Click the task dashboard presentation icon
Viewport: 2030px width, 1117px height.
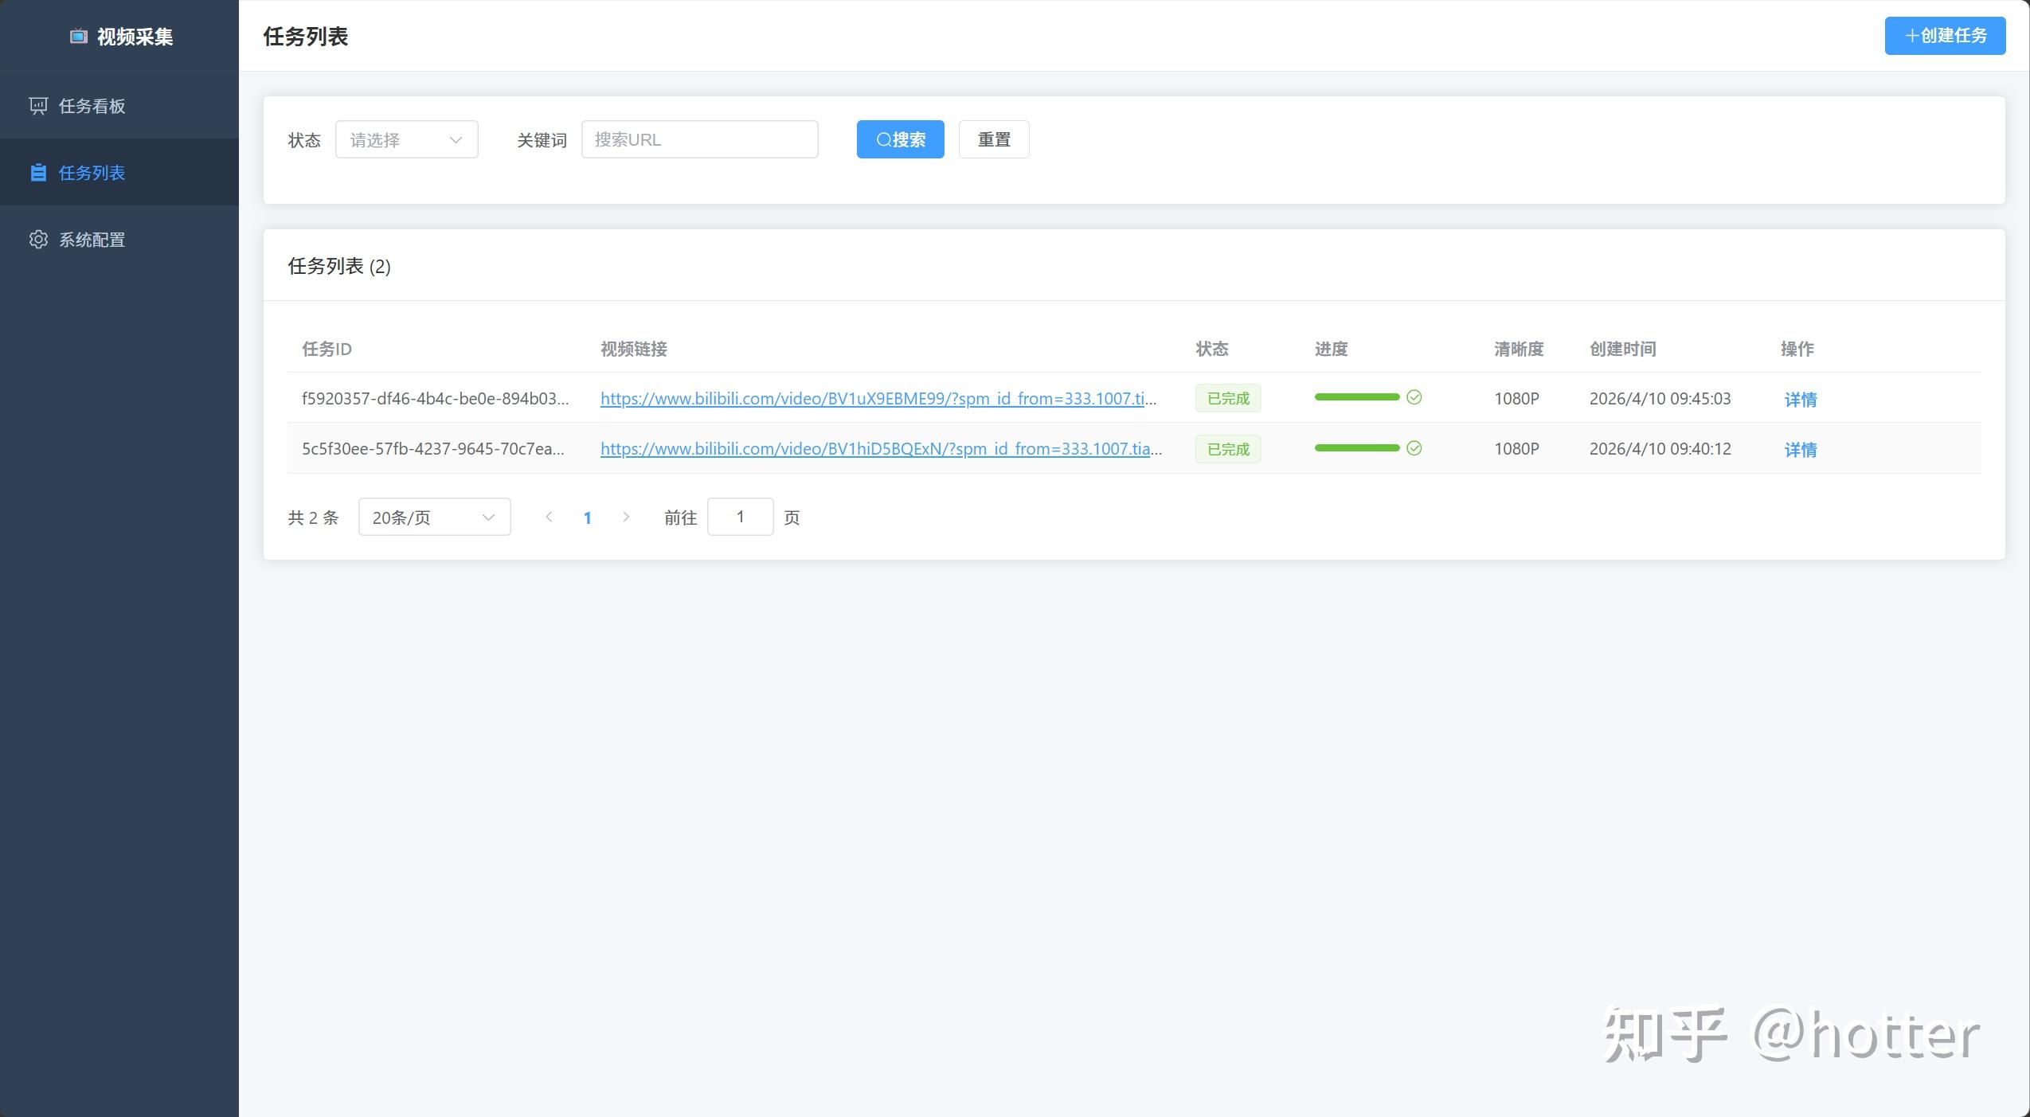tap(38, 106)
